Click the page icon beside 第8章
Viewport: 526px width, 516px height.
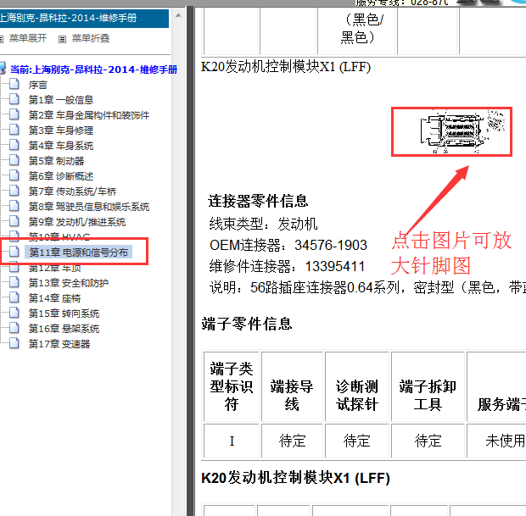click(14, 206)
